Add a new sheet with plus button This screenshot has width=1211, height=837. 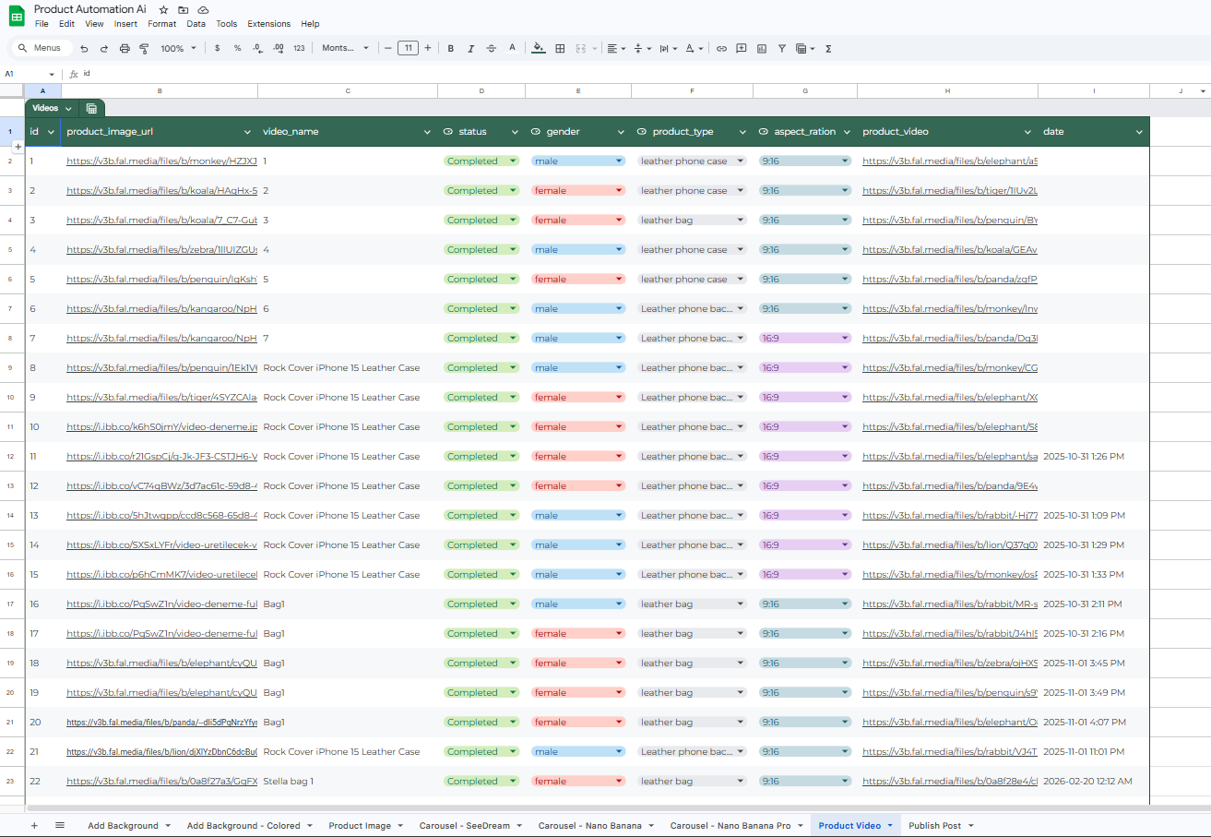(34, 825)
